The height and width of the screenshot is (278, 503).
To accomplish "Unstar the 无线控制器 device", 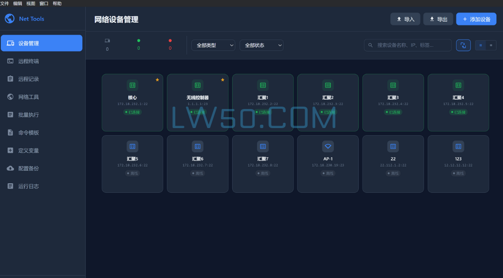I will point(222,80).
